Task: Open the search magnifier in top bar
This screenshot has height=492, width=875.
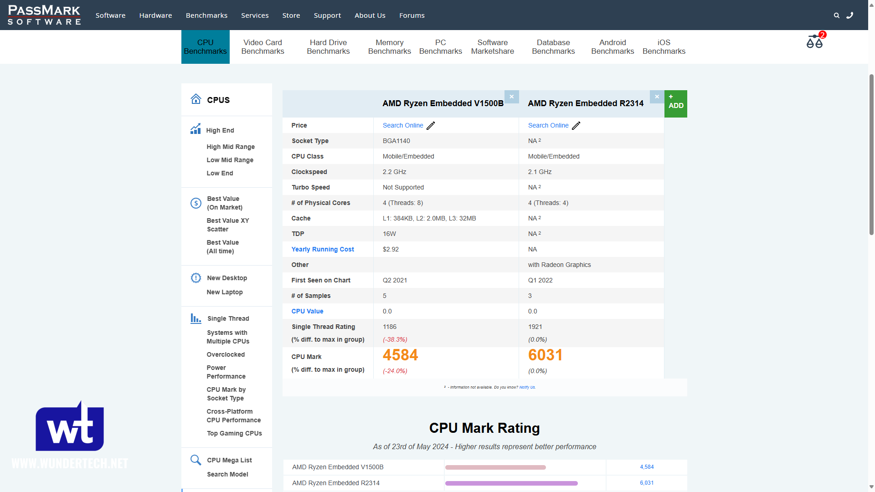Action: pos(837,15)
